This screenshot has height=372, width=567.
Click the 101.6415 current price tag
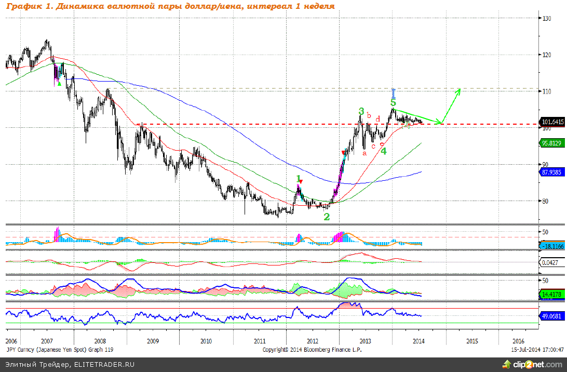tap(552, 122)
